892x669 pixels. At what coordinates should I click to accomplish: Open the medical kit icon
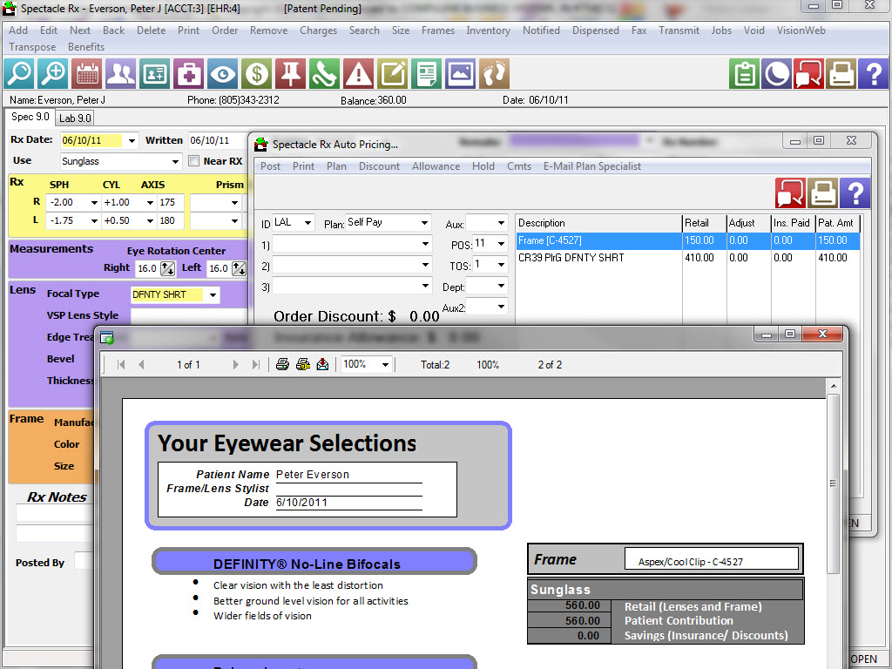click(x=188, y=73)
